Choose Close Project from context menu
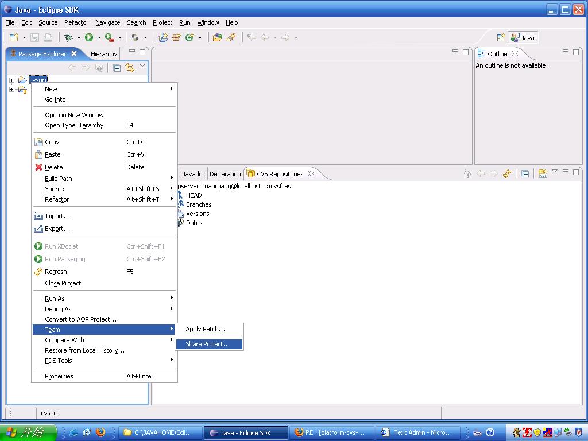Screen dimensions: 588x441 click(x=105, y=283)
